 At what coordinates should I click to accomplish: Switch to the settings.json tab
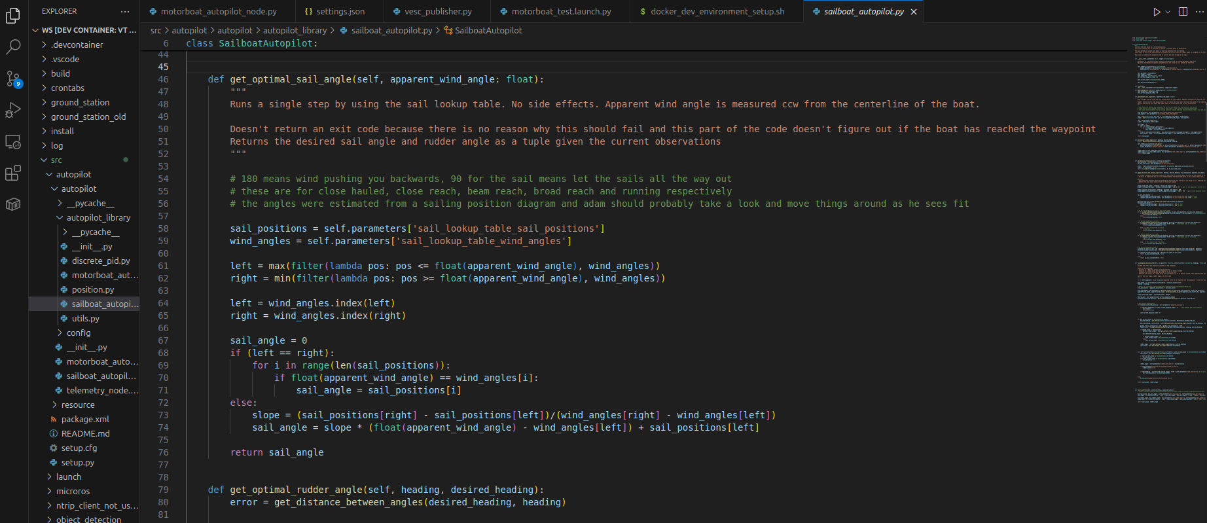[x=340, y=12]
